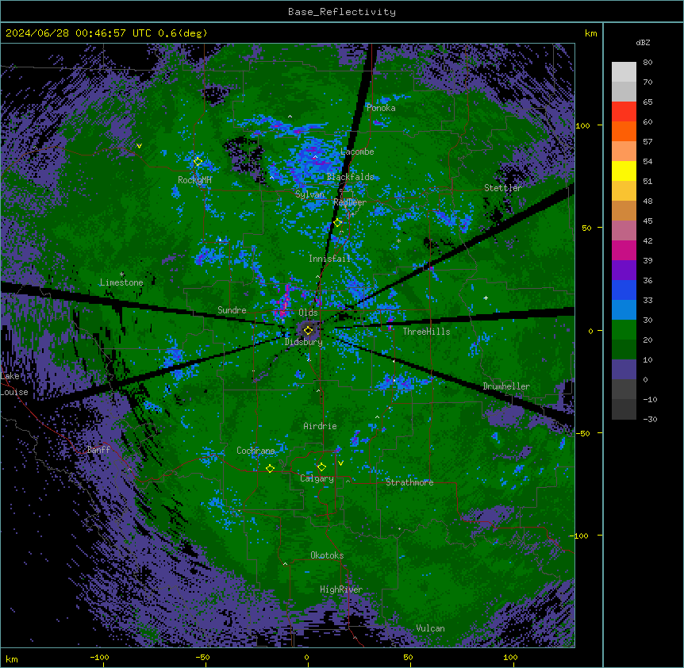Click the RedDeer city label
The height and width of the screenshot is (668, 684).
pyautogui.click(x=350, y=202)
